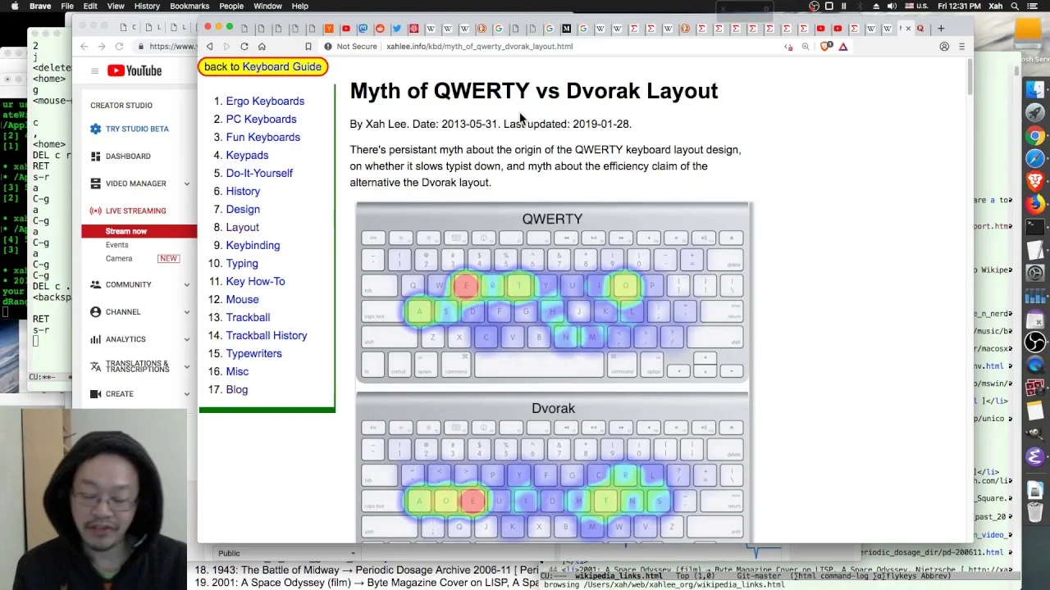The image size is (1050, 590).
Task: Follow the back to Keyboard Guide link
Action: [x=262, y=66]
